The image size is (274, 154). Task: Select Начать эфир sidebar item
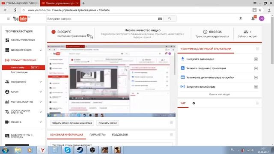coord(24,68)
